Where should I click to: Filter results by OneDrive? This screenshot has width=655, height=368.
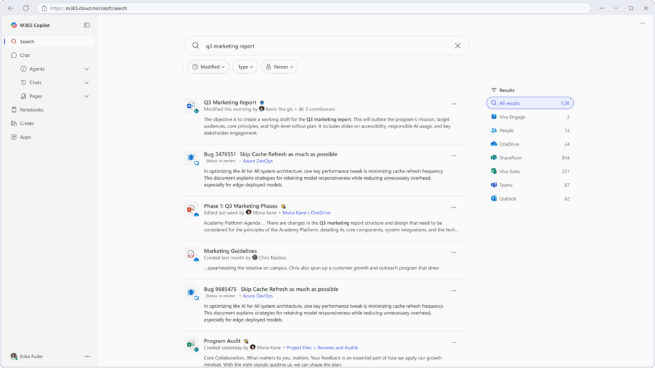coord(530,144)
